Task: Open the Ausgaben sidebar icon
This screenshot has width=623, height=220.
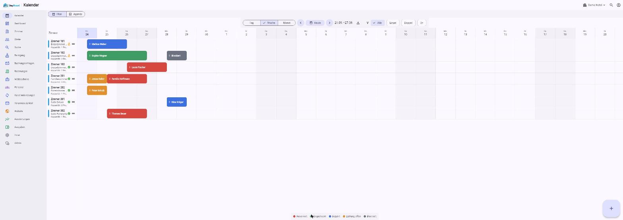Action: (7, 127)
